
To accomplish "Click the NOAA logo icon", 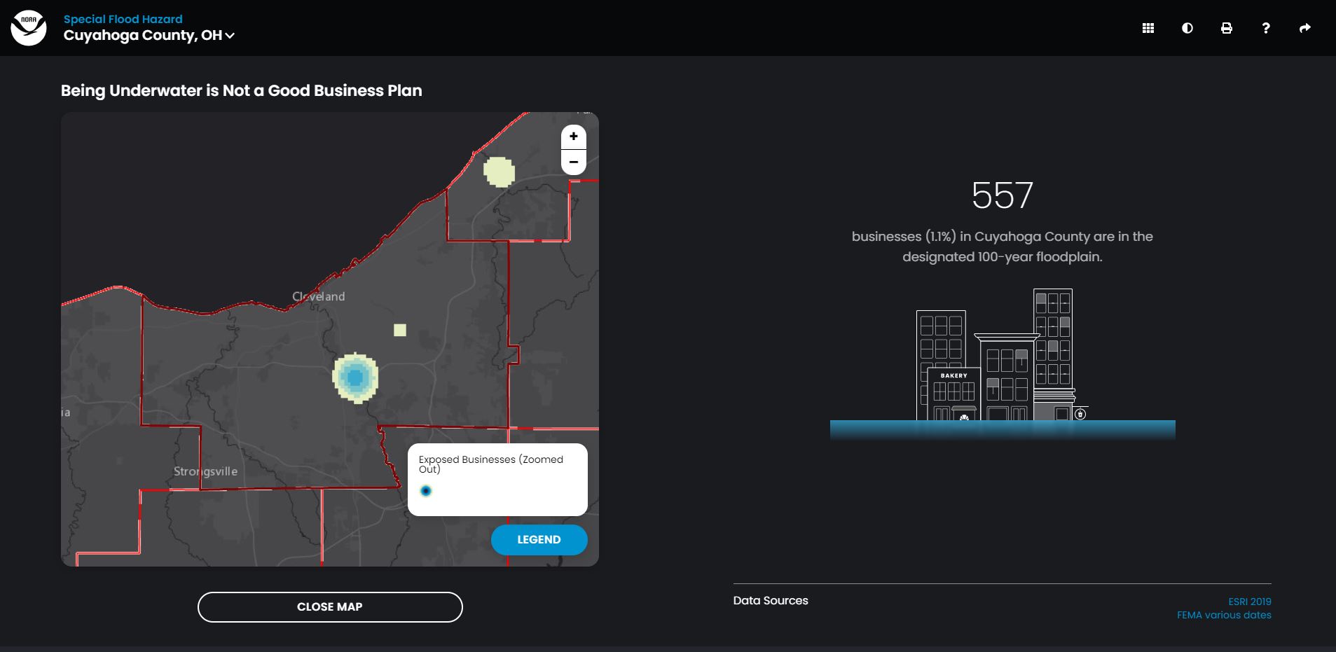I will (29, 28).
